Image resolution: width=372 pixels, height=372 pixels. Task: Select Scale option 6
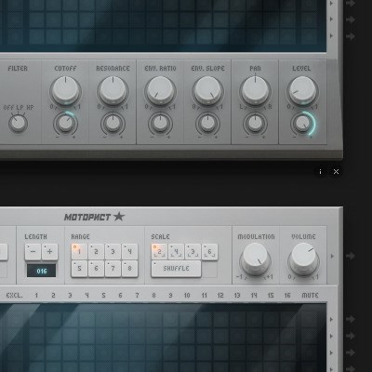point(210,252)
